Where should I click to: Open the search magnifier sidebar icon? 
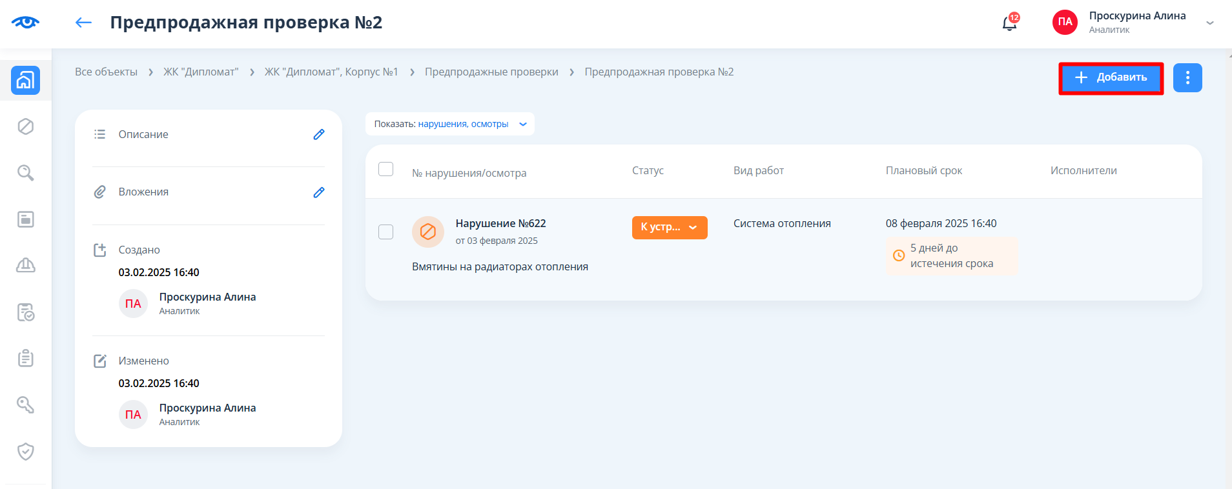[25, 173]
